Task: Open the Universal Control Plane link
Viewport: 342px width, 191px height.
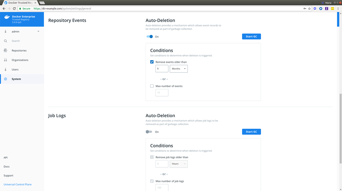Action: [18, 184]
